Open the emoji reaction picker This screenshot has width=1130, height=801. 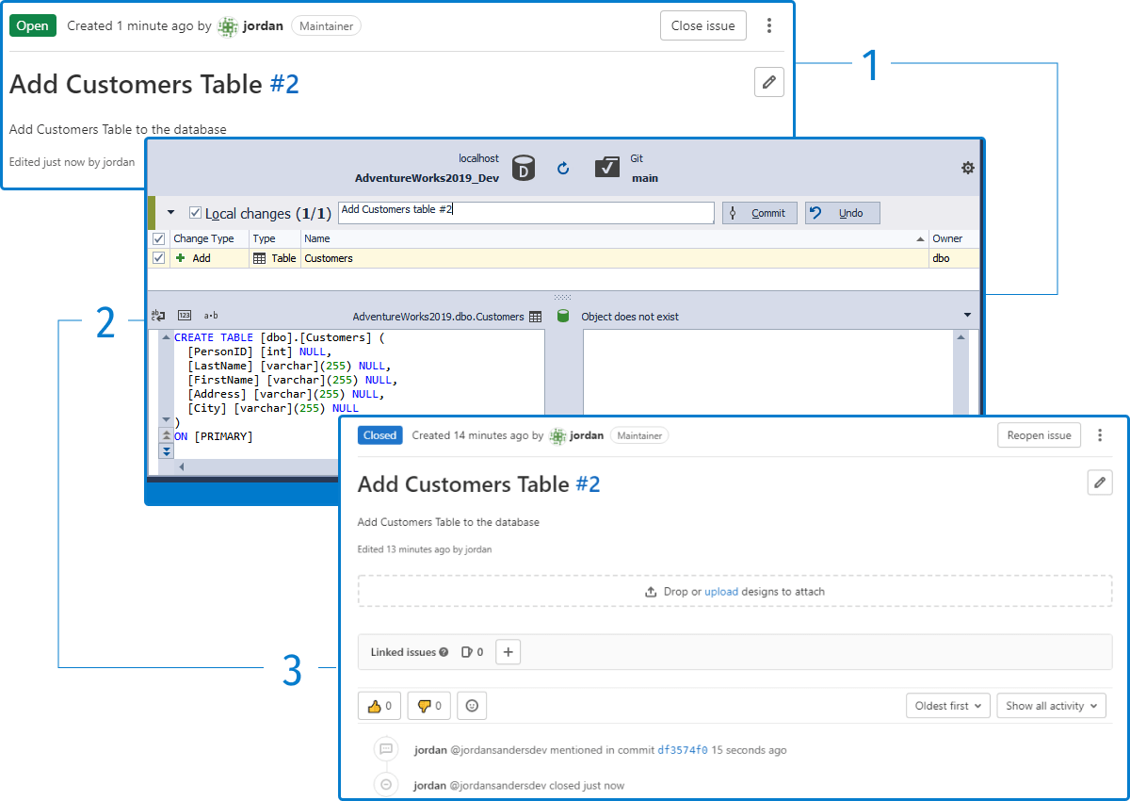click(x=472, y=705)
